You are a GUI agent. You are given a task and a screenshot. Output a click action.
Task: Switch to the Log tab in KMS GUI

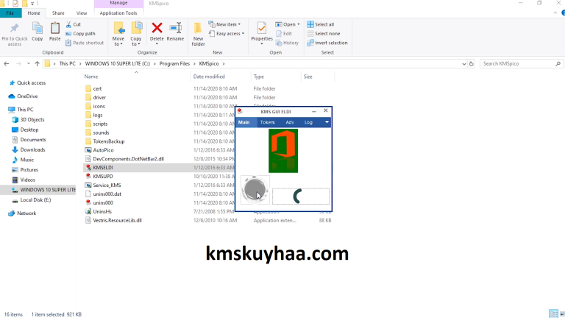308,122
